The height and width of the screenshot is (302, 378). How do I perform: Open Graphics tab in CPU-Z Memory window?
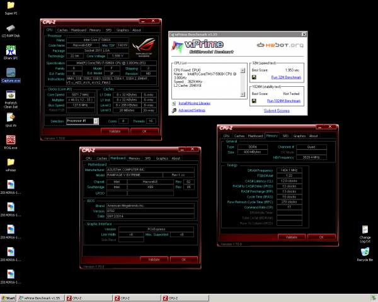(x=299, y=136)
